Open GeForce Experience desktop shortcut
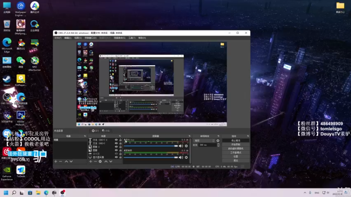Screen dimensions: 351x197 coord(7,173)
